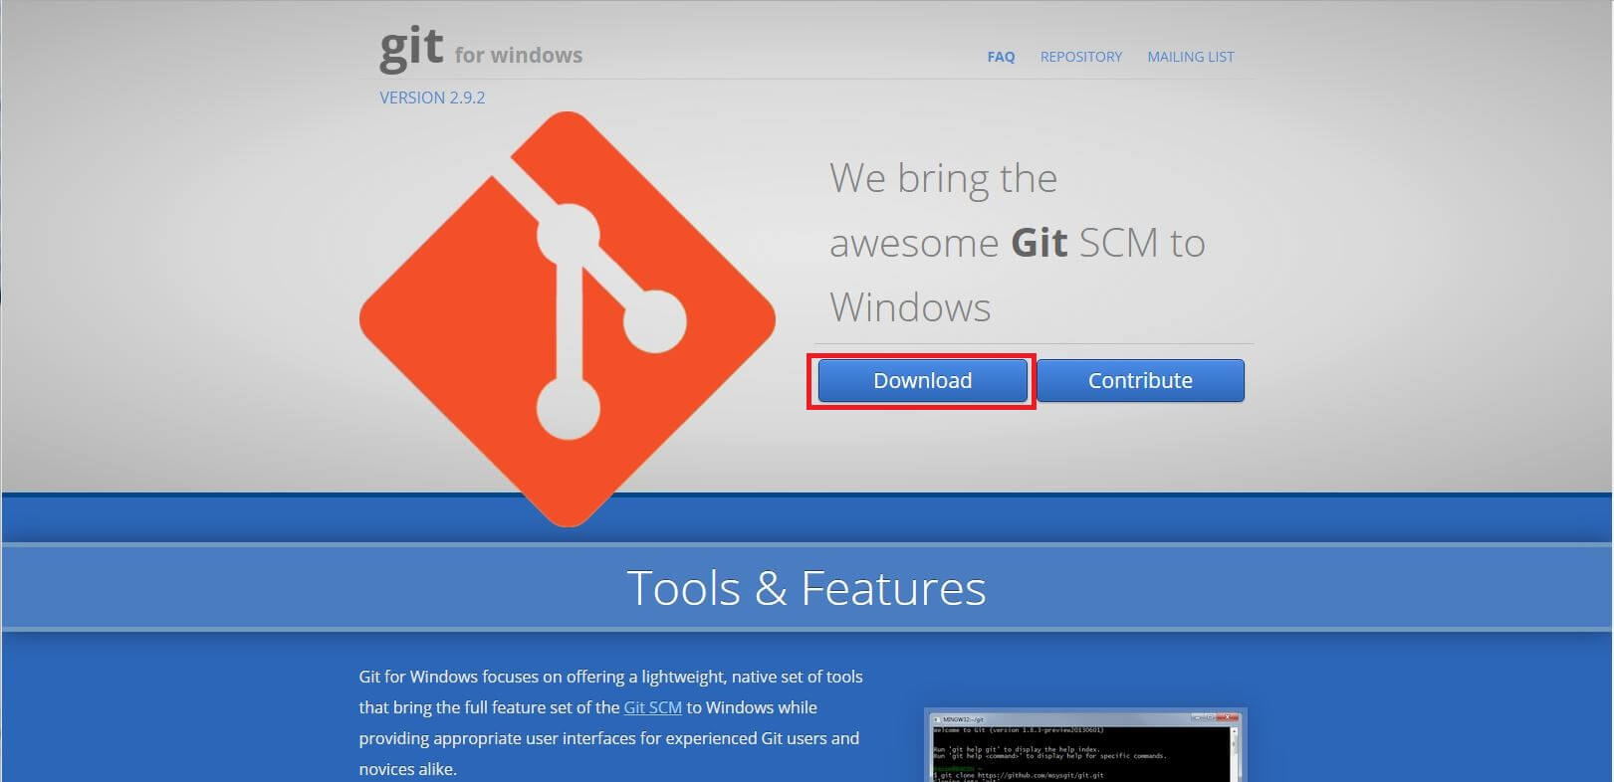This screenshot has width=1614, height=782.
Task: Open the FAQ page
Action: tap(1001, 57)
